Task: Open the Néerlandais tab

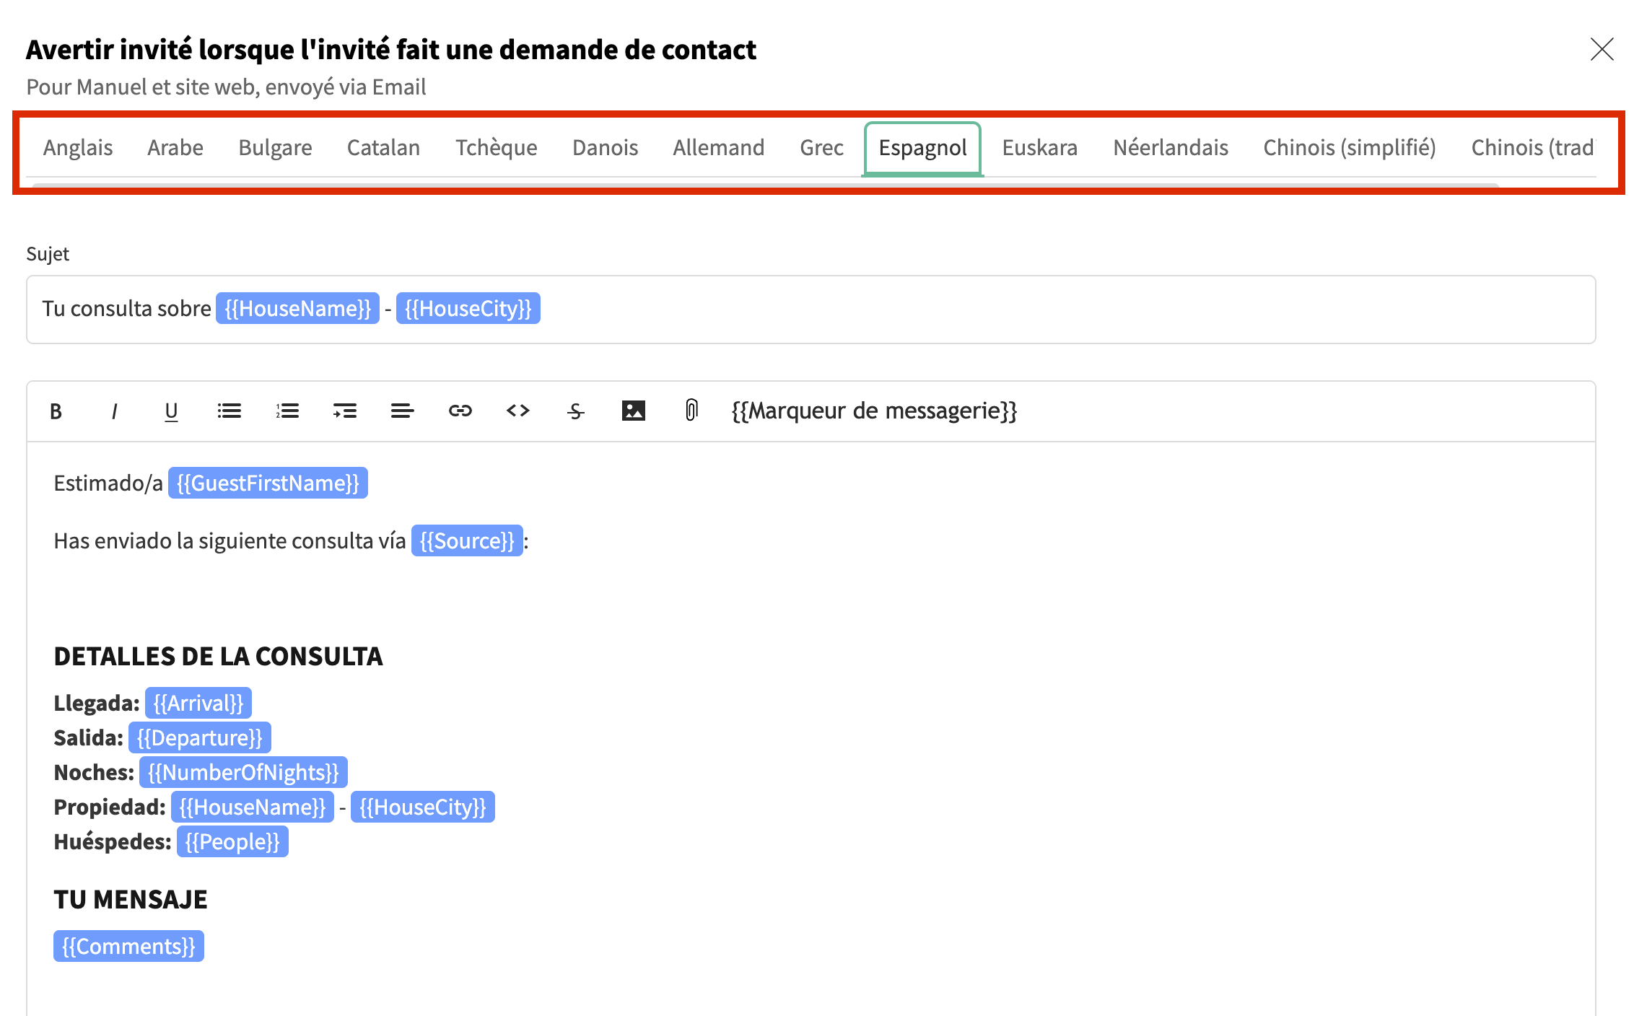Action: tap(1170, 148)
